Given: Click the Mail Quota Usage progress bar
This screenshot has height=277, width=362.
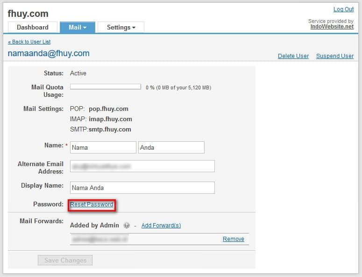Looking at the screenshot, I should coord(106,87).
